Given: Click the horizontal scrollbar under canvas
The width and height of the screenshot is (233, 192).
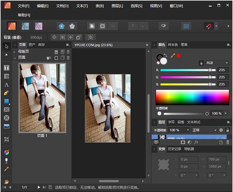Looking at the screenshot, I should pos(109,181).
